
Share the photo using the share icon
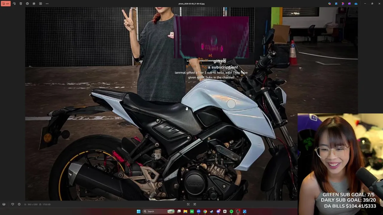point(34,4)
